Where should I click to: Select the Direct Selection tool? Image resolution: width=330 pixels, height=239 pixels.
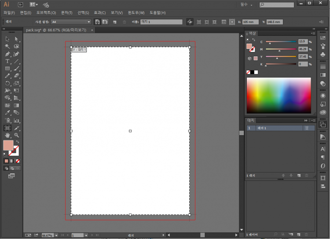pos(16,39)
